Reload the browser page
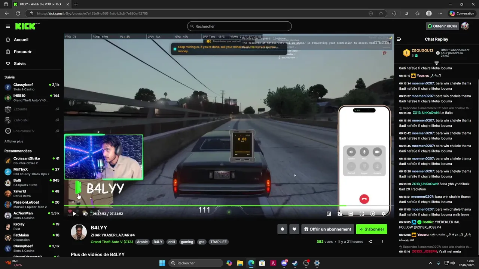This screenshot has height=269, width=479. [18, 13]
